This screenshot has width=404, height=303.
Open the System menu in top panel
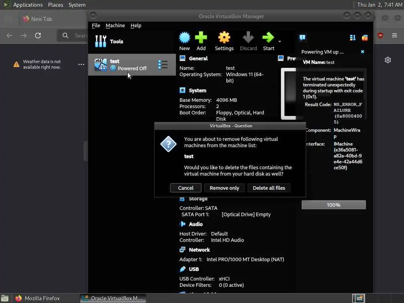tap(77, 5)
